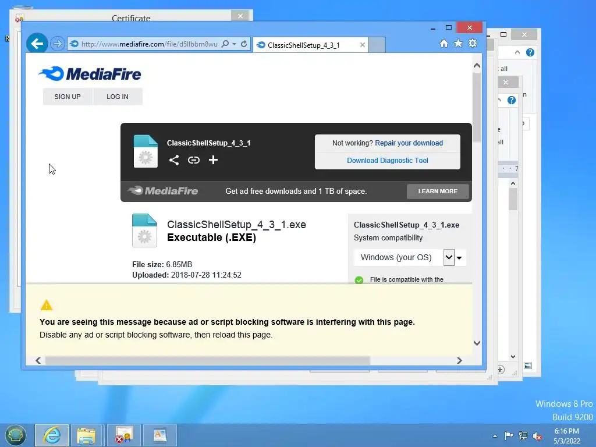Open the certificate error taskbar item
The height and width of the screenshot is (447, 596).
(124, 435)
